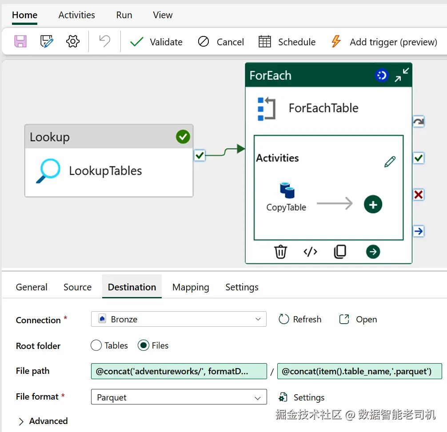Delete the ForEach activity via trash icon
447x432 pixels.
point(280,252)
